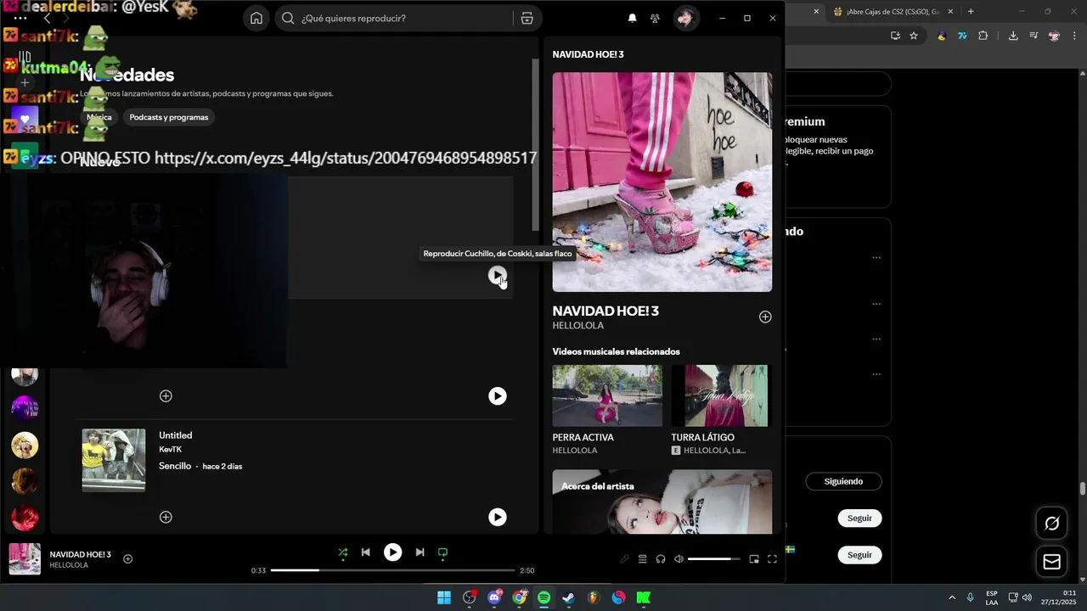Add the release above Untitled to library

(x=166, y=396)
